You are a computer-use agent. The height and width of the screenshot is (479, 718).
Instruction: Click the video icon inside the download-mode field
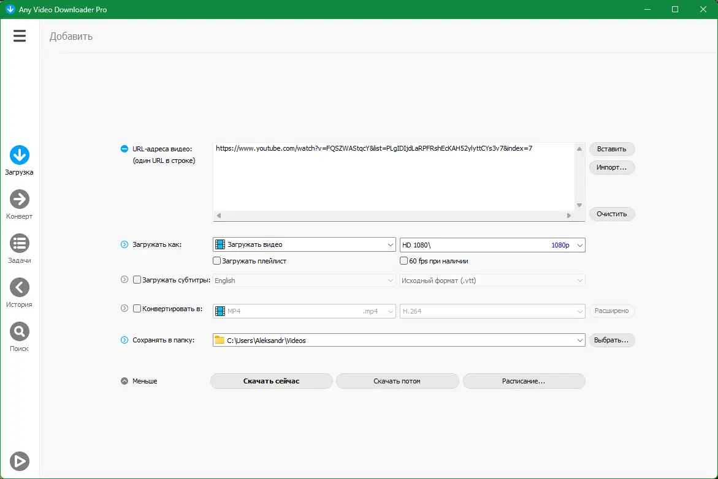coord(221,244)
